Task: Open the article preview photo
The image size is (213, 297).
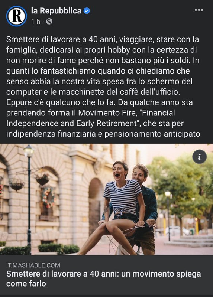Action: tap(106, 199)
